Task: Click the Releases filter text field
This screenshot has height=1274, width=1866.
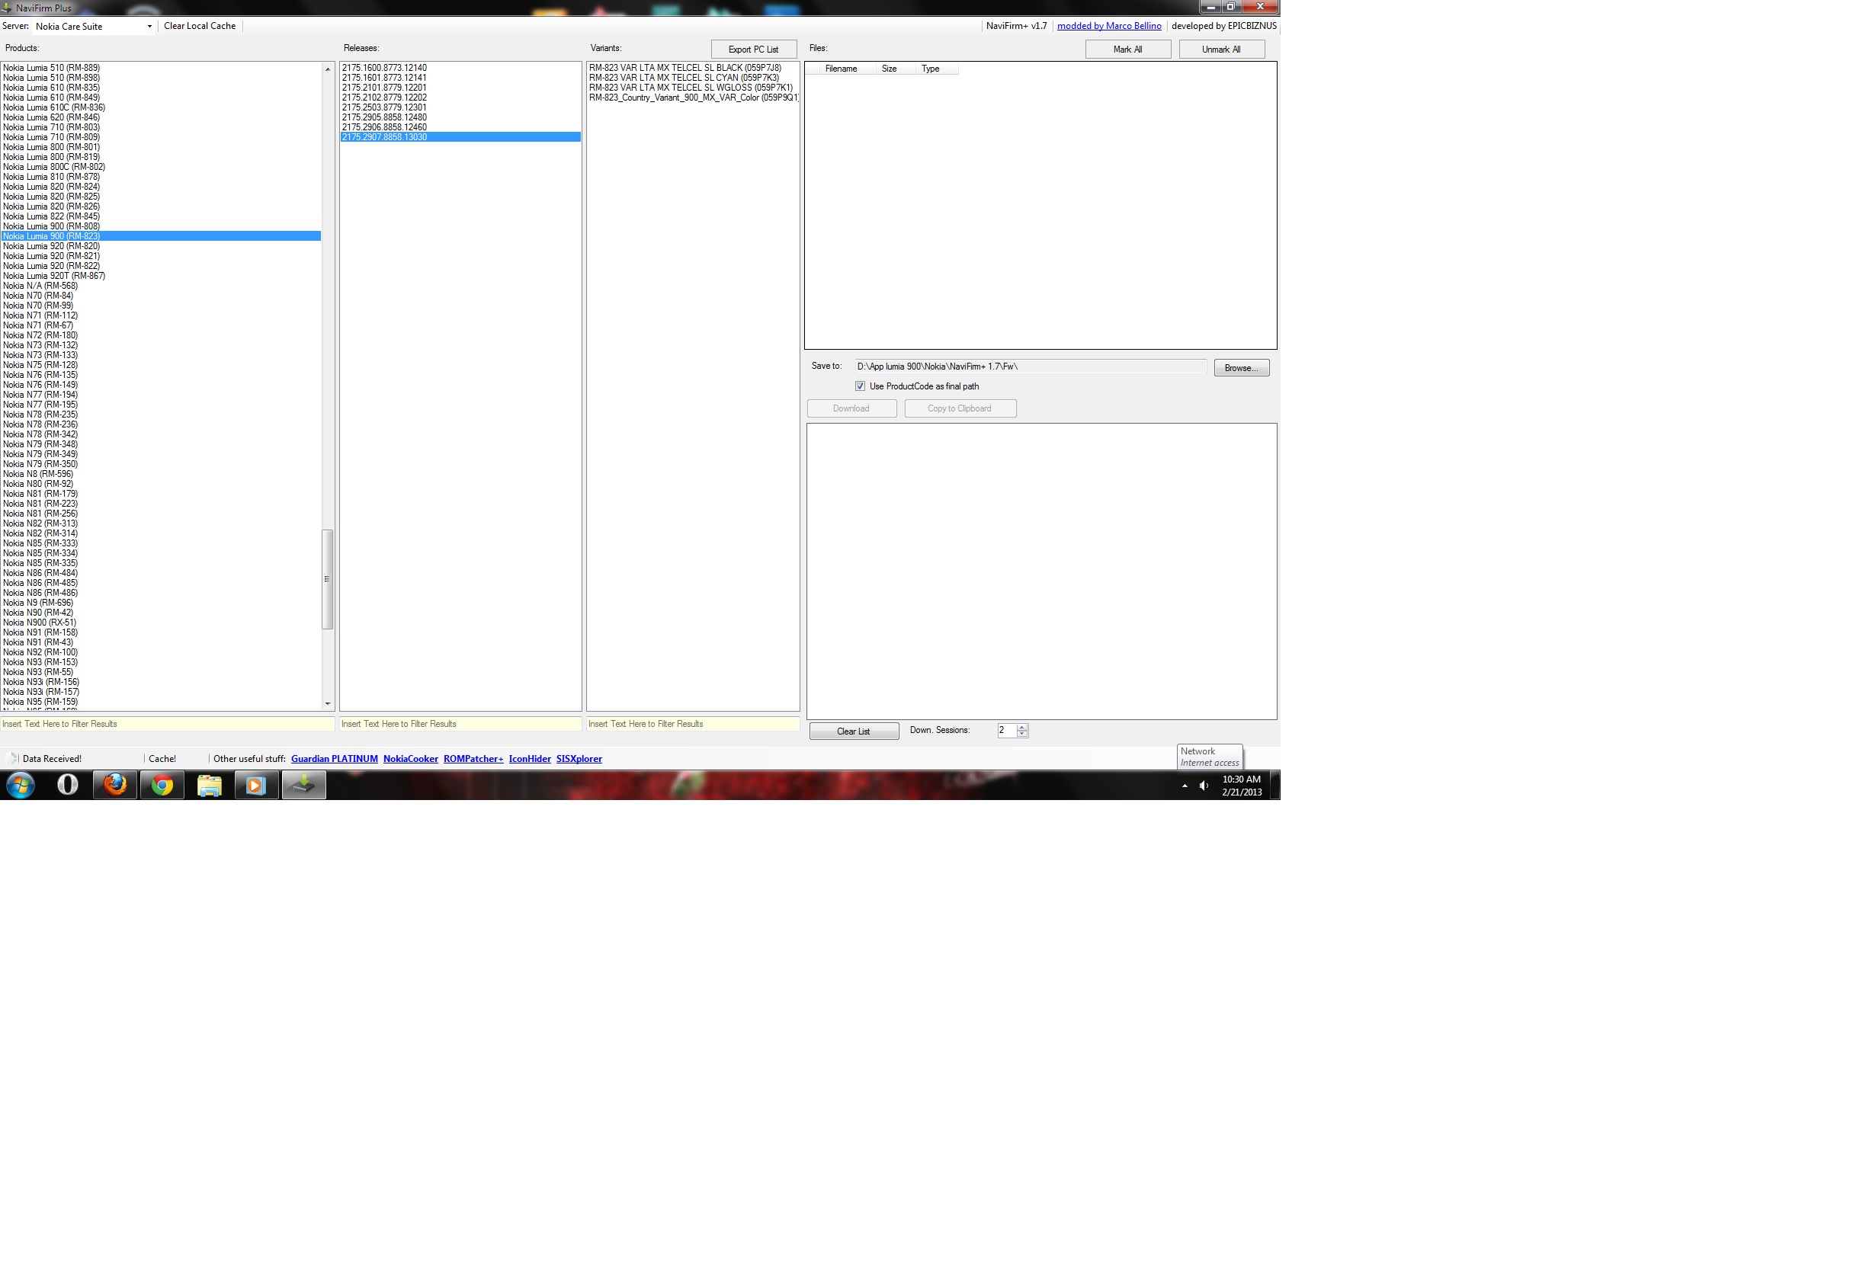Action: click(x=460, y=723)
